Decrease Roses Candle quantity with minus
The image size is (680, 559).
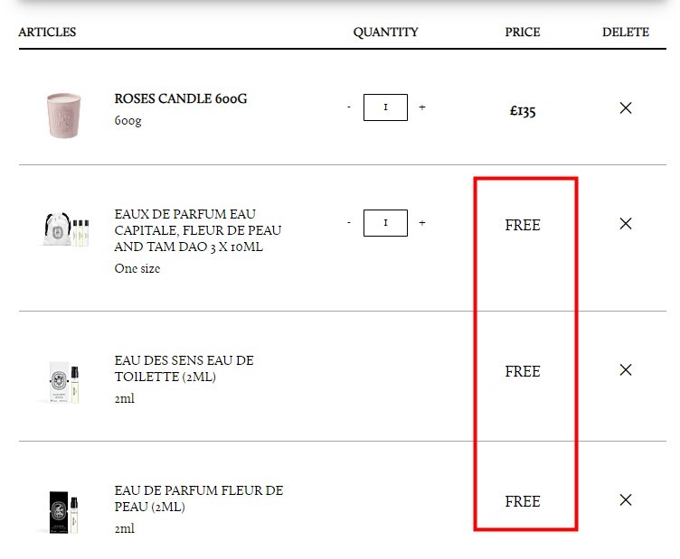[349, 107]
